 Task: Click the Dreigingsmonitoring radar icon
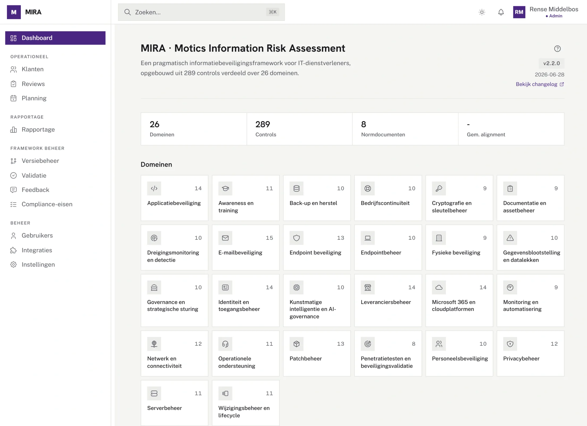[154, 238]
